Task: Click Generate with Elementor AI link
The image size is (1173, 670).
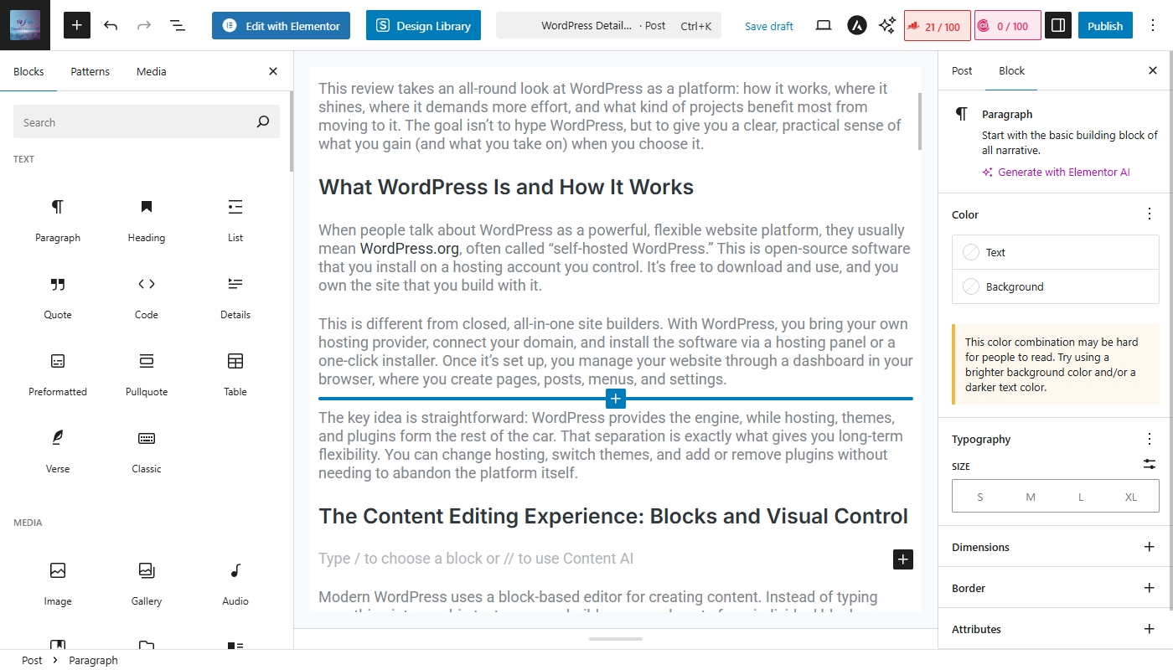Action: pyautogui.click(x=1063, y=172)
